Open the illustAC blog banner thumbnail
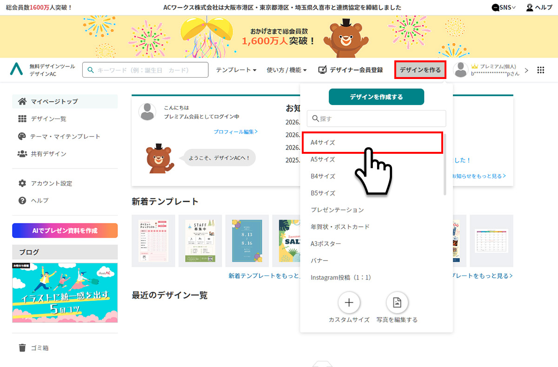Screen dimensions: 558x367 pyautogui.click(x=65, y=293)
